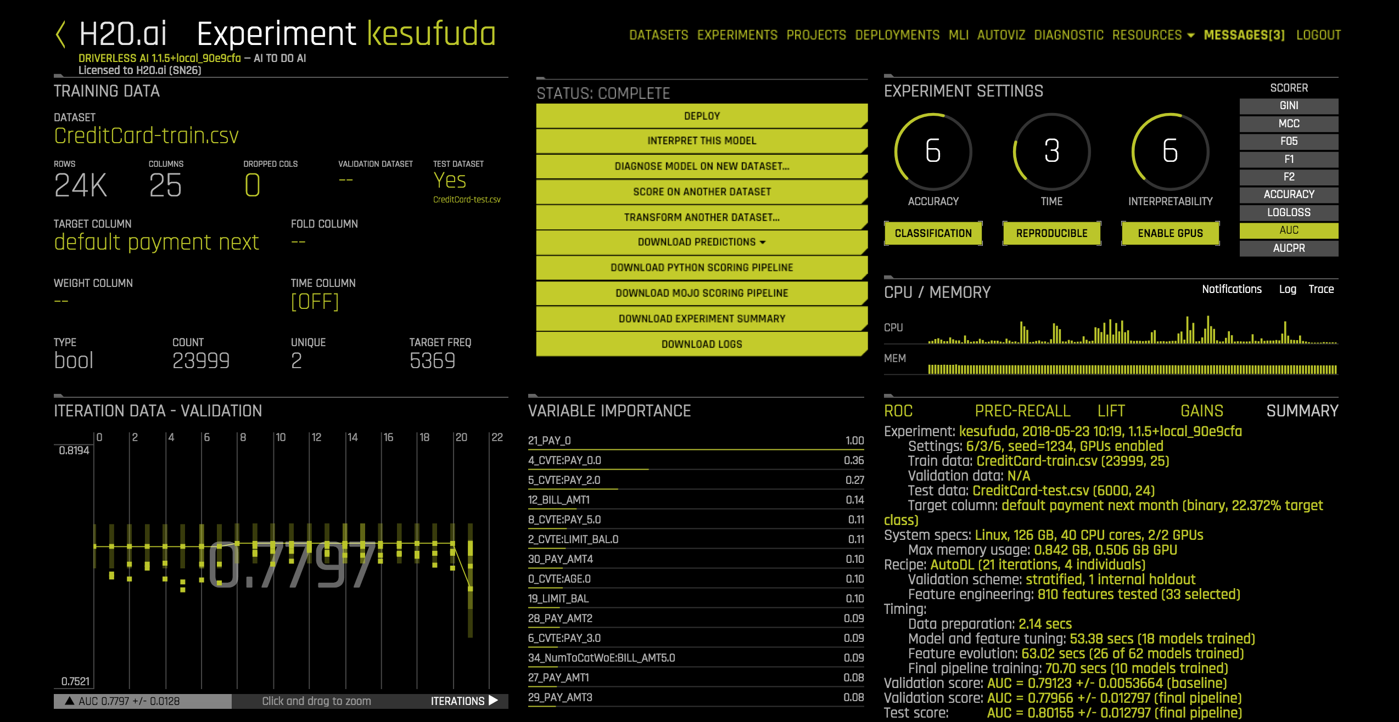Click INTERPRET THIS MODEL
The image size is (1399, 722).
tap(702, 140)
